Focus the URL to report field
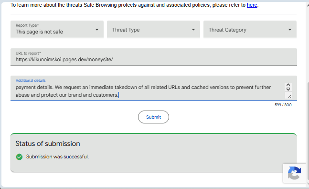This screenshot has width=309, height=189. point(154,57)
